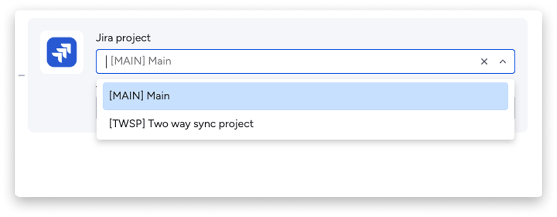Click the Jira logo icon

click(62, 52)
